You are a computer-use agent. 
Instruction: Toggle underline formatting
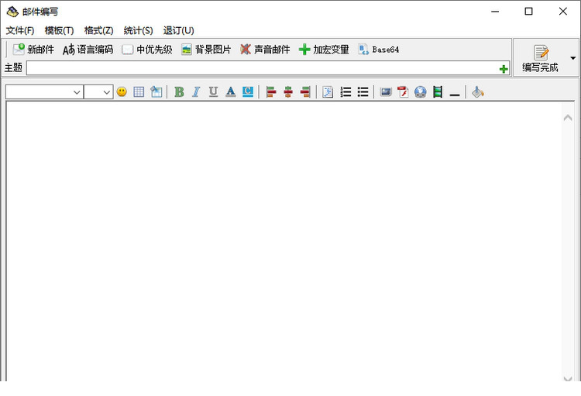point(214,91)
